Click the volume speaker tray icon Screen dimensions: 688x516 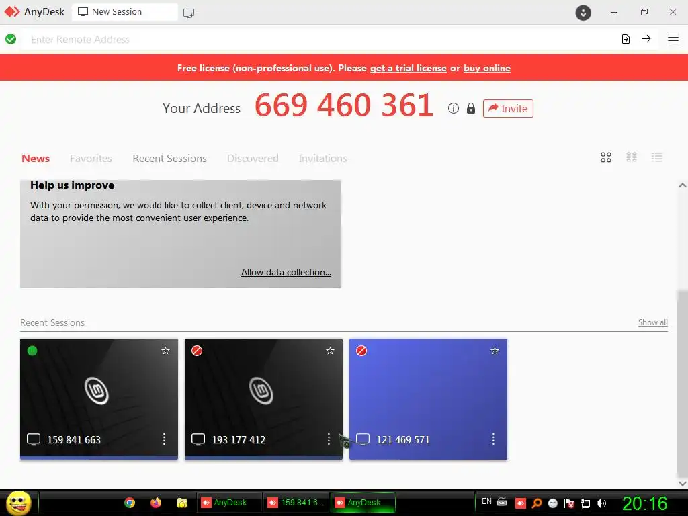click(x=601, y=503)
